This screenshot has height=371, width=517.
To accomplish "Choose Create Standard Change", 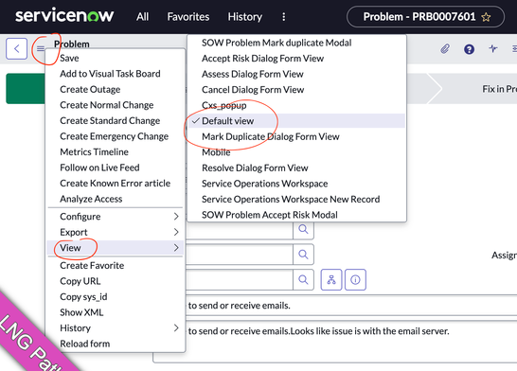I will [x=116, y=120].
